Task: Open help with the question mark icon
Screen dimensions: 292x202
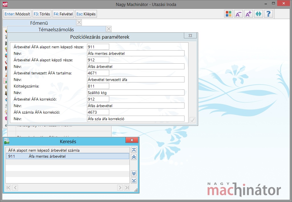Action: click(268, 14)
